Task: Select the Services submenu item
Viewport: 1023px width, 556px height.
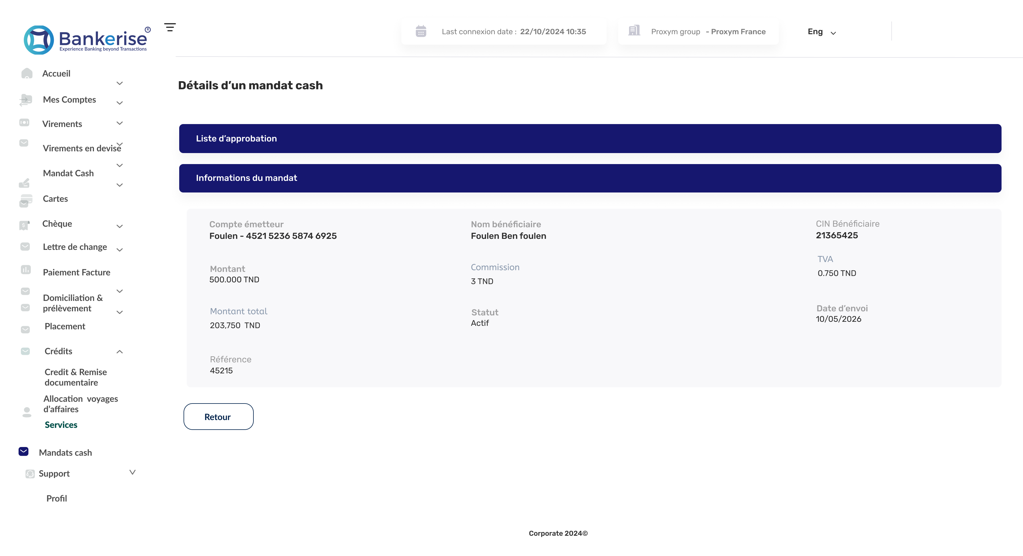Action: (61, 425)
